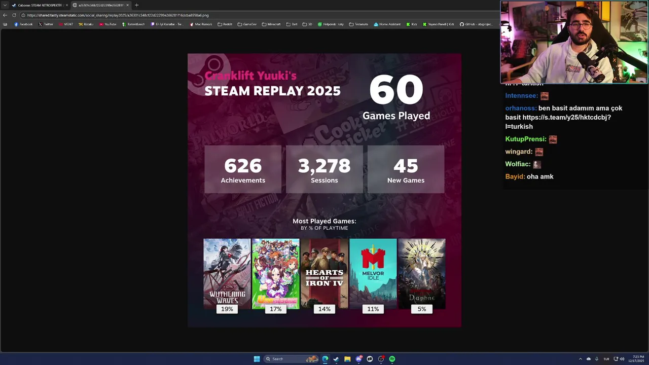The height and width of the screenshot is (365, 649).
Task: Click the 5% playtime label
Action: coord(422,309)
